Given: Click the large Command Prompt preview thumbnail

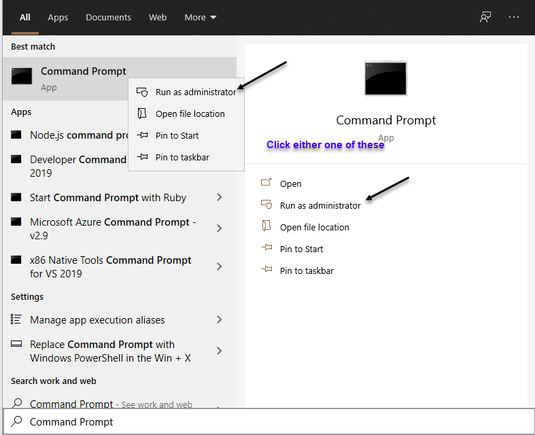Looking at the screenshot, I should tap(385, 78).
